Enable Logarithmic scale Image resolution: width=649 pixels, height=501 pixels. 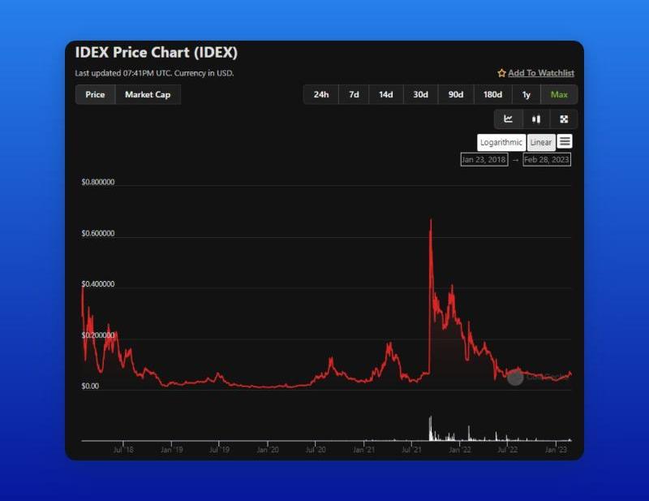click(x=501, y=143)
